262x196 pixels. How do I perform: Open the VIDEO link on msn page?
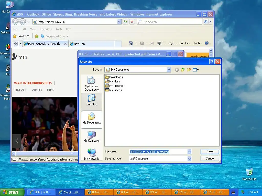[36, 90]
